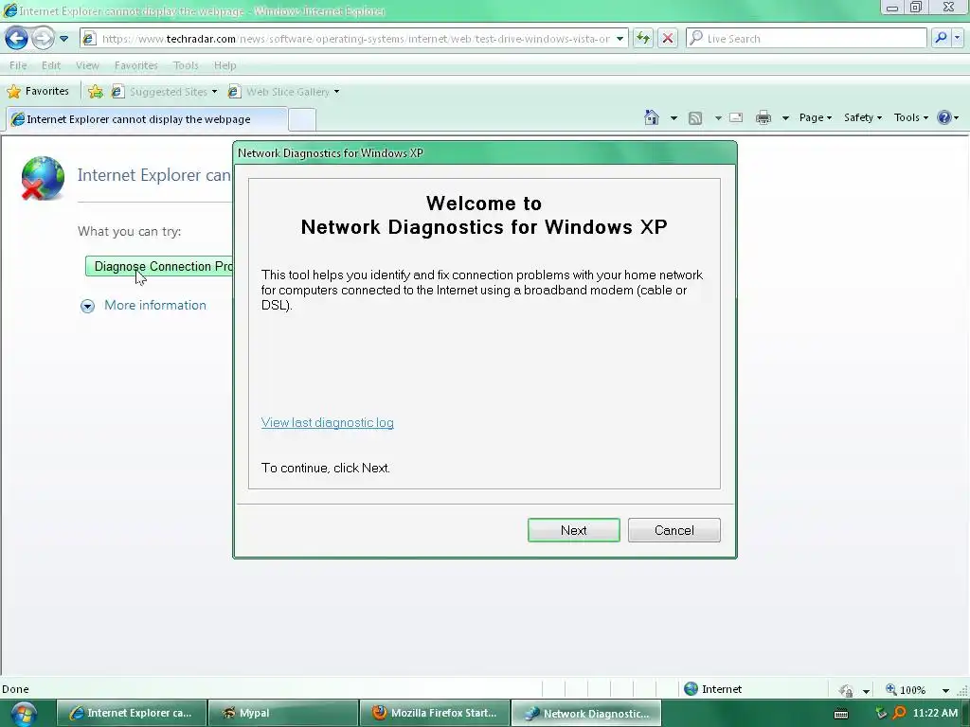Screen dimensions: 970x727
Task: Open a new blank tab
Action: point(302,120)
